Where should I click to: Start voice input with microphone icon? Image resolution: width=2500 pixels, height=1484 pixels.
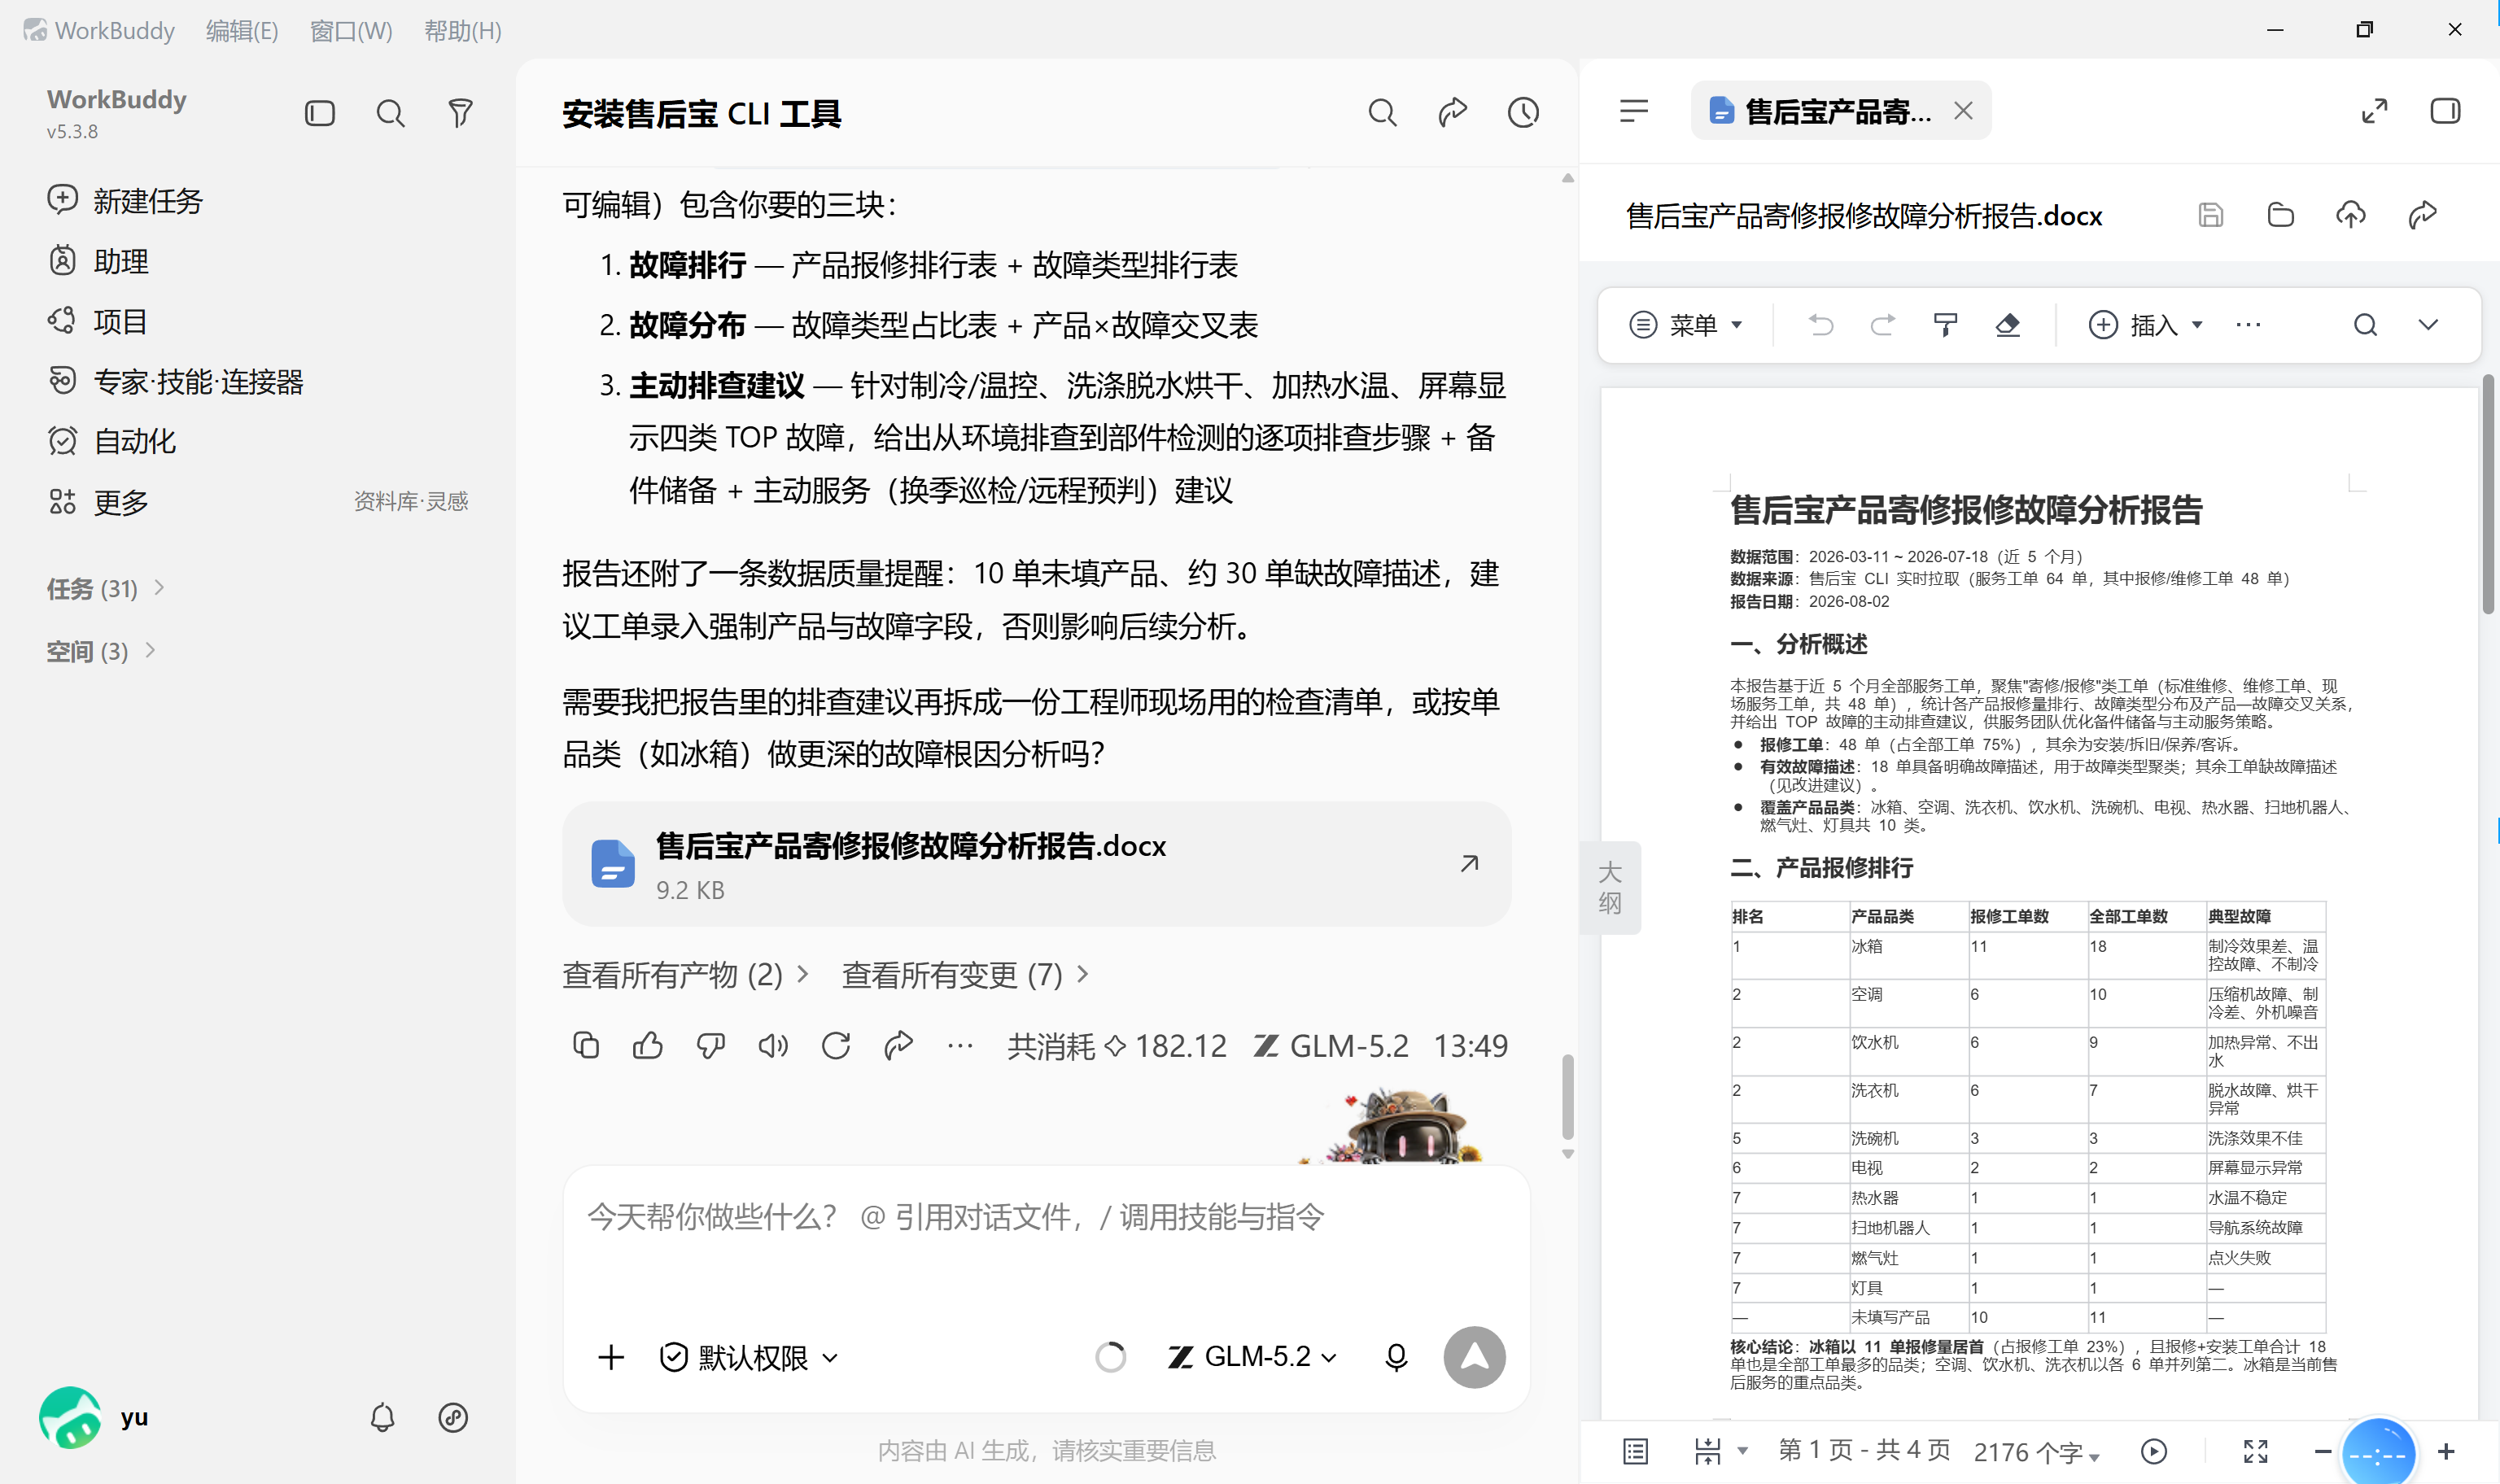coord(1396,1357)
